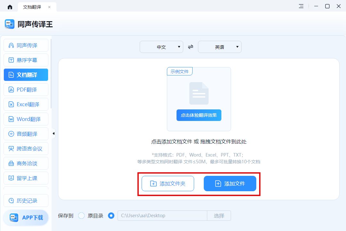Select the 原目录 radio button
This screenshot has width=346, height=231.
pos(81,216)
